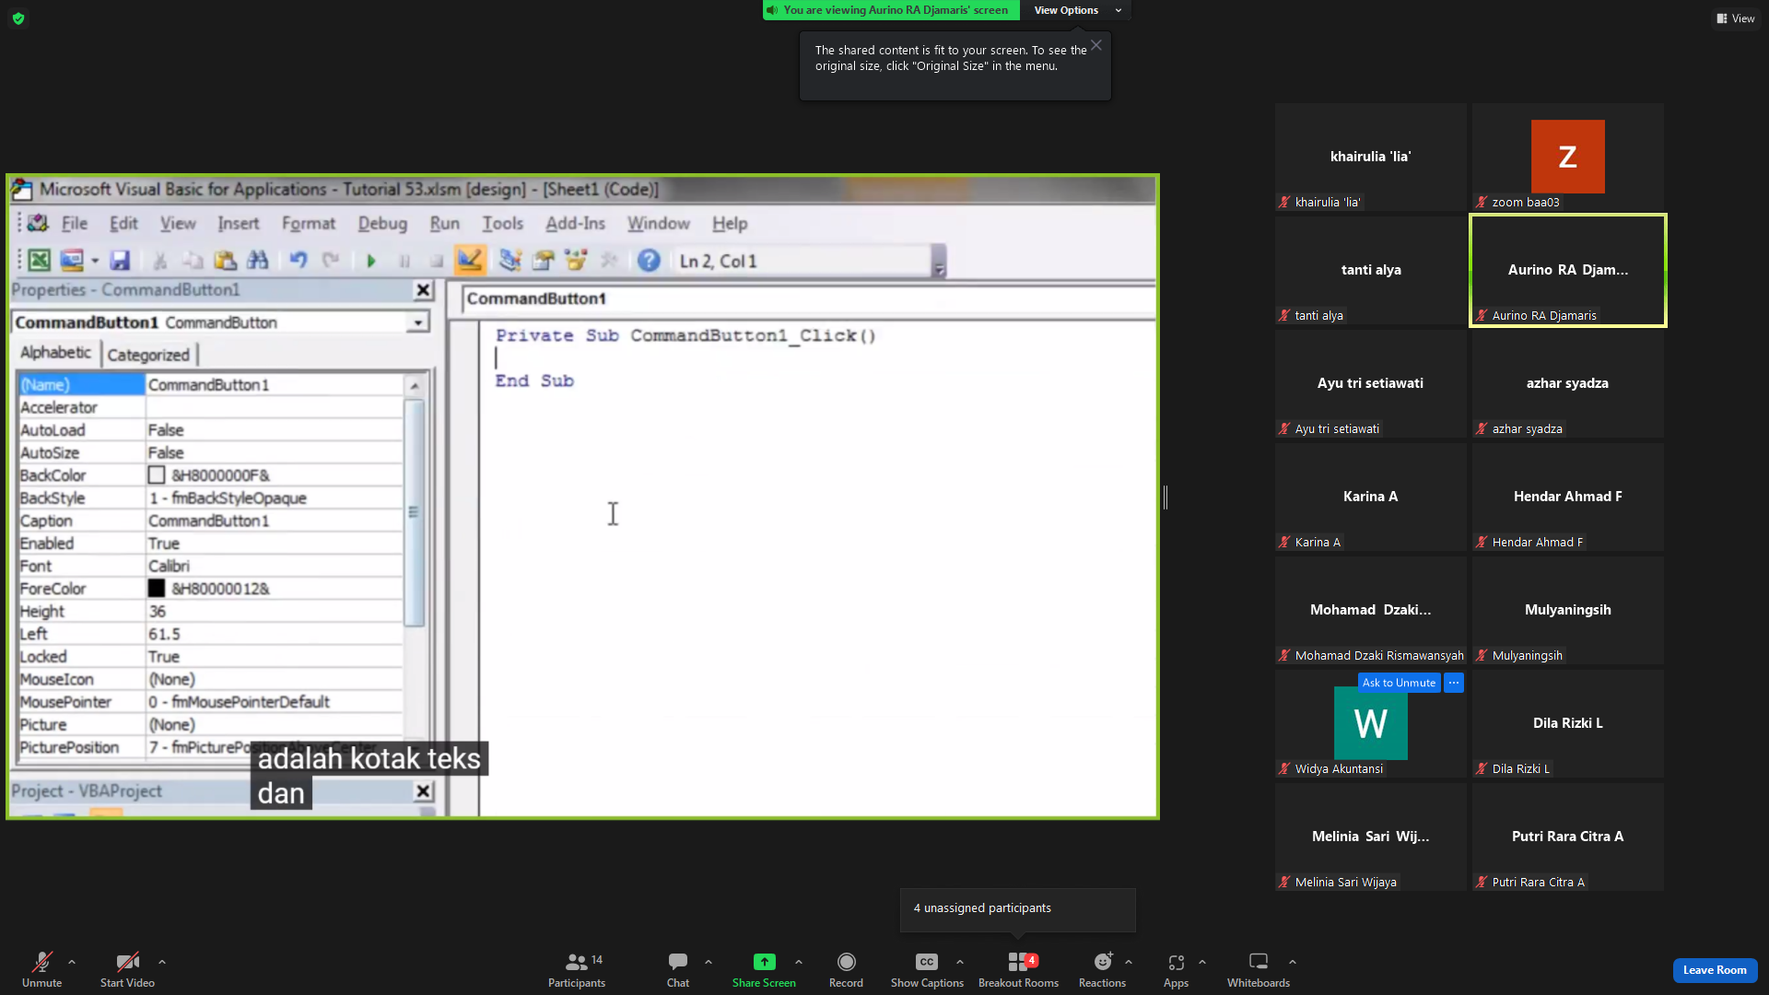1769x995 pixels.
Task: Click the Undo arrow icon
Action: click(x=298, y=261)
